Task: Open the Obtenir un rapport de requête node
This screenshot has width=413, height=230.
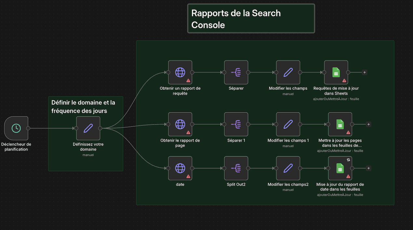Action: 180,72
